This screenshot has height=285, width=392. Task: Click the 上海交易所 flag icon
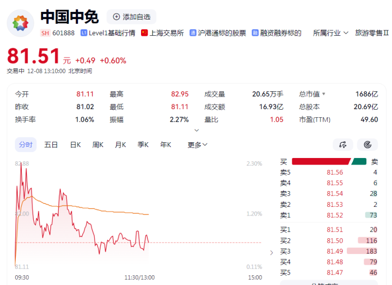click(144, 33)
